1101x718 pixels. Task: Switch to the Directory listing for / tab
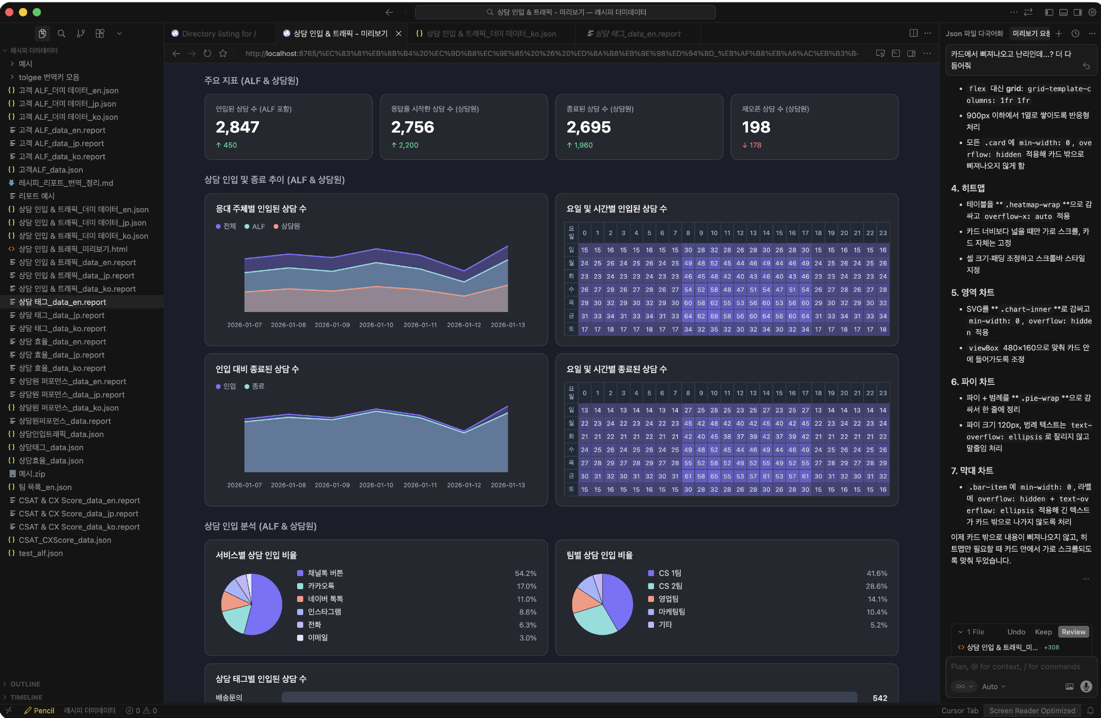click(219, 34)
